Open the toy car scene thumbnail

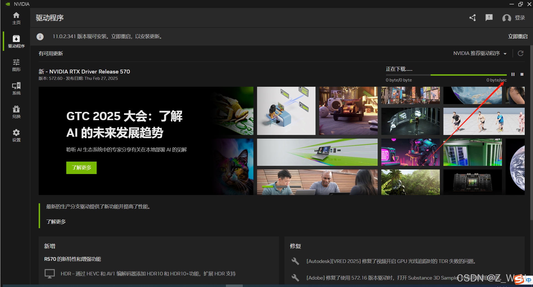pos(348,111)
